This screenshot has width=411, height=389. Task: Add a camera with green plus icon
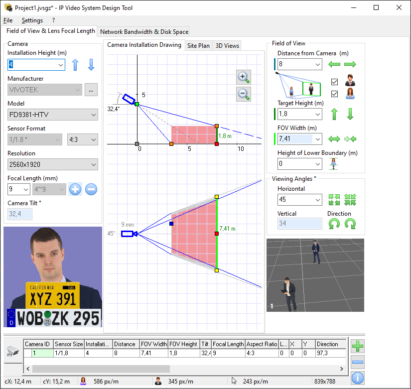[357, 346]
